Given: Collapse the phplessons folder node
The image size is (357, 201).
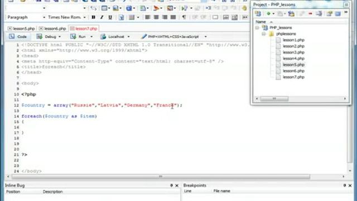Looking at the screenshot, I should (x=264, y=33).
